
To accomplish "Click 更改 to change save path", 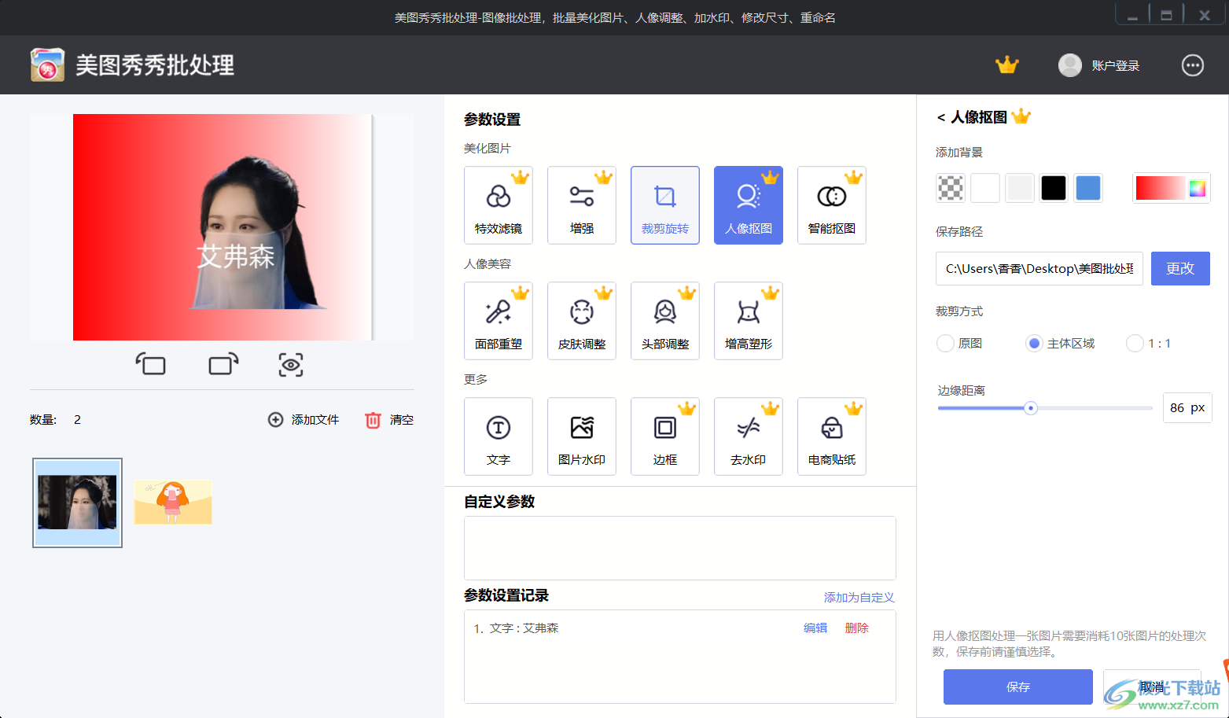I will pyautogui.click(x=1180, y=269).
